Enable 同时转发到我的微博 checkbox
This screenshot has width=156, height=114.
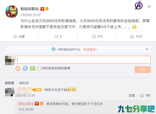point(39,69)
